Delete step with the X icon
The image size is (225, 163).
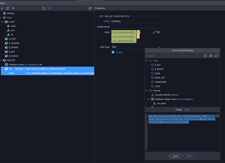point(13,8)
